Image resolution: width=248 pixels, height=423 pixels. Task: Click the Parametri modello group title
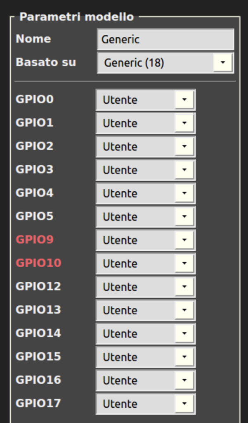[x=77, y=17]
